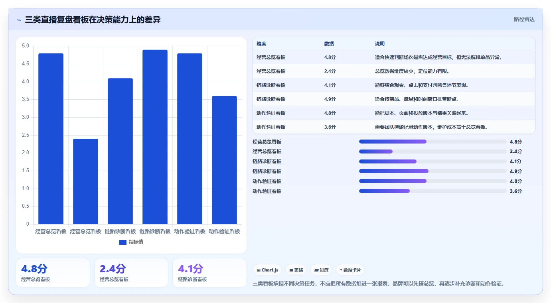
Task: Click the tallest chart bar at 4.9
Action: click(155, 137)
